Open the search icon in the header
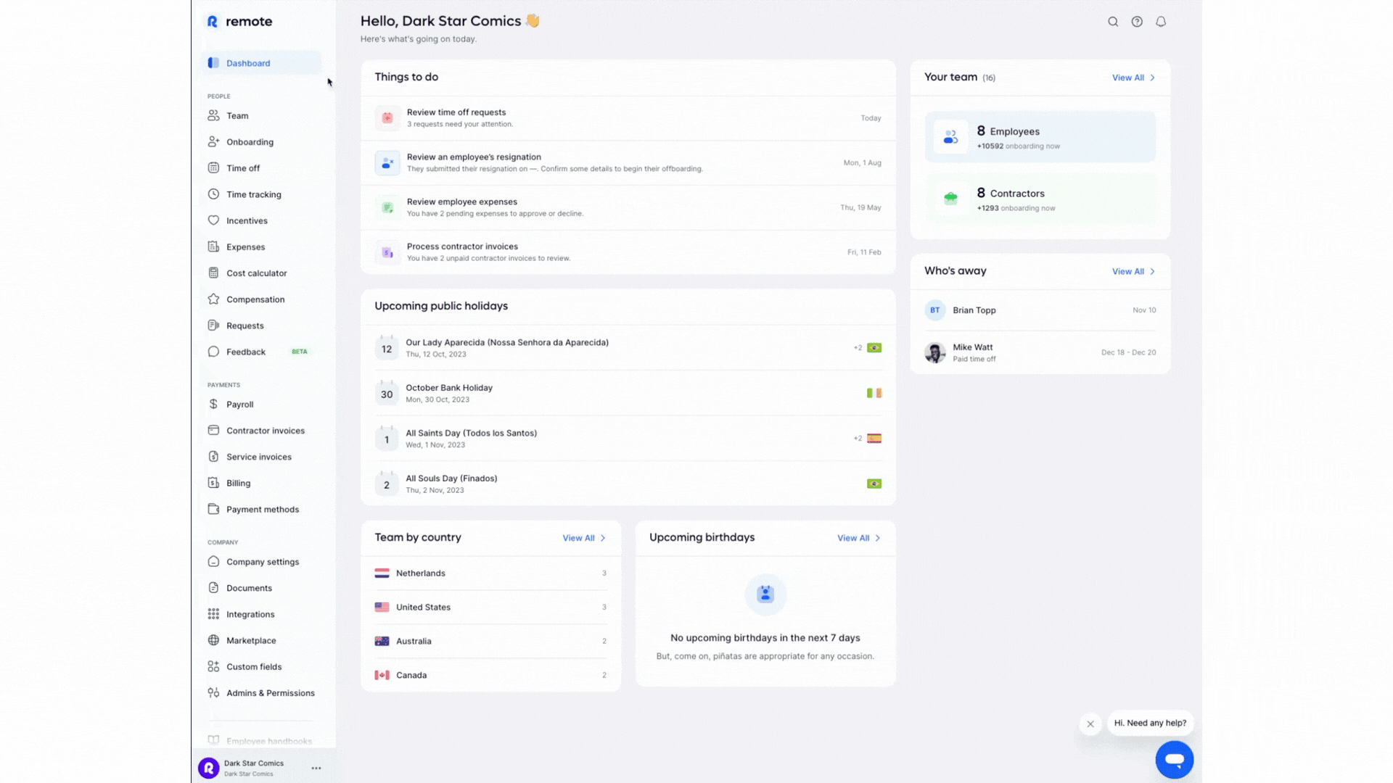This screenshot has width=1393, height=783. pyautogui.click(x=1113, y=22)
